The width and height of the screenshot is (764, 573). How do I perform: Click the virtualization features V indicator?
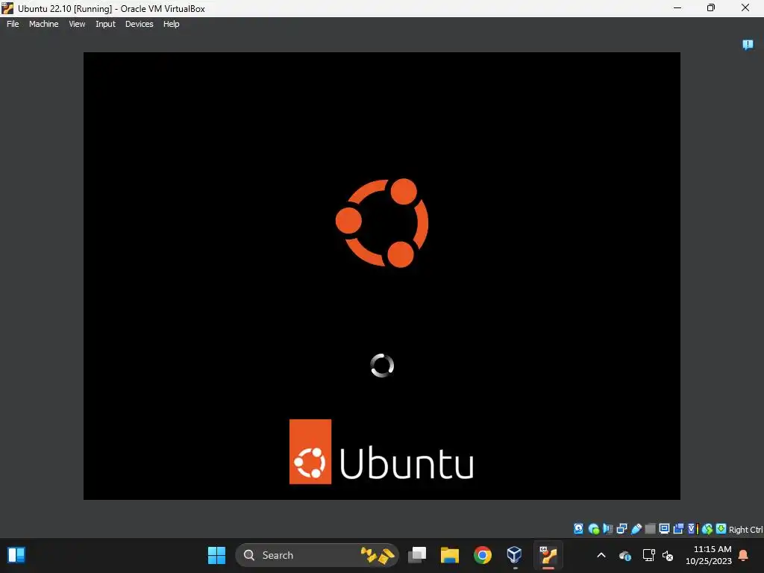pyautogui.click(x=692, y=529)
